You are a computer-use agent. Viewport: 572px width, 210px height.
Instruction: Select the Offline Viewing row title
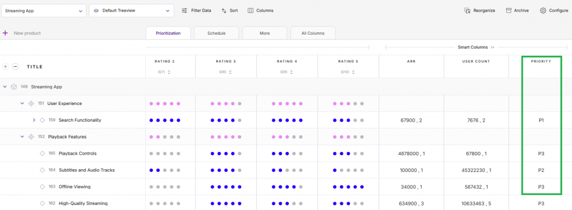coord(74,187)
